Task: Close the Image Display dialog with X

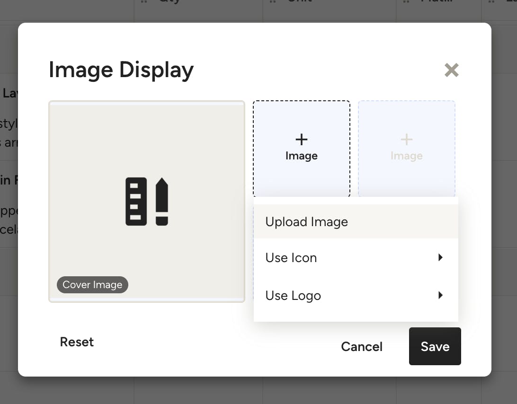Action: (451, 70)
